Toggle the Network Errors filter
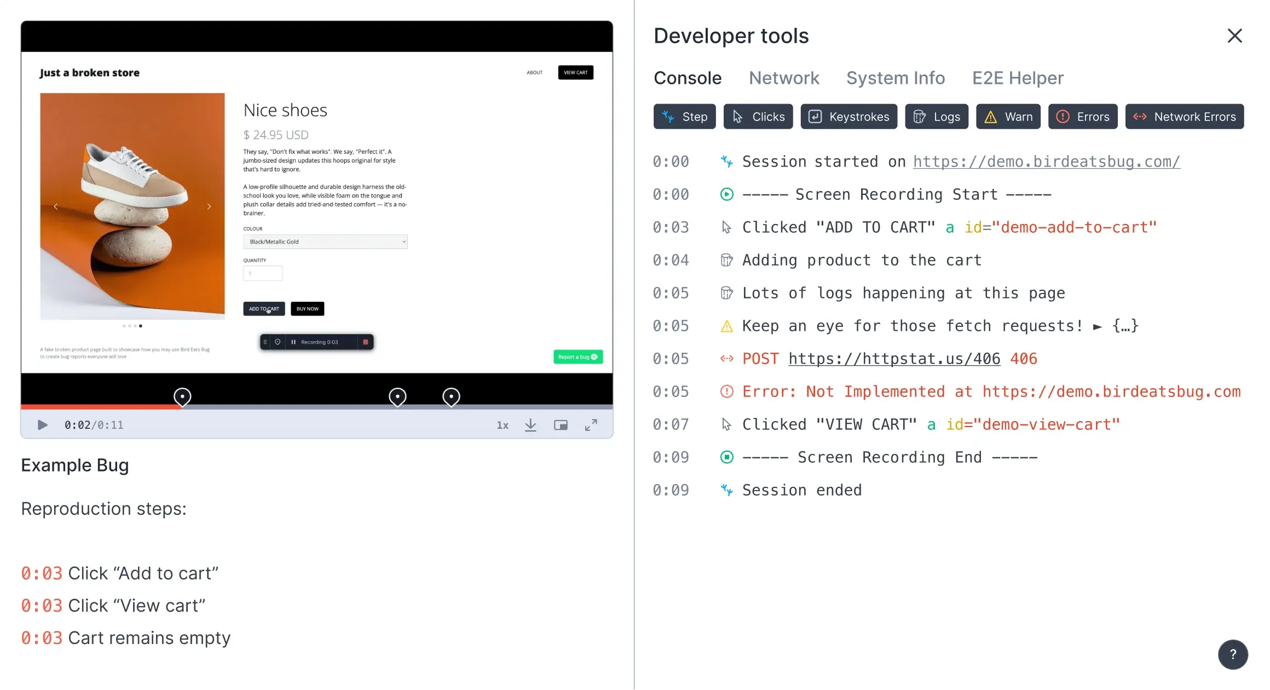 tap(1185, 117)
